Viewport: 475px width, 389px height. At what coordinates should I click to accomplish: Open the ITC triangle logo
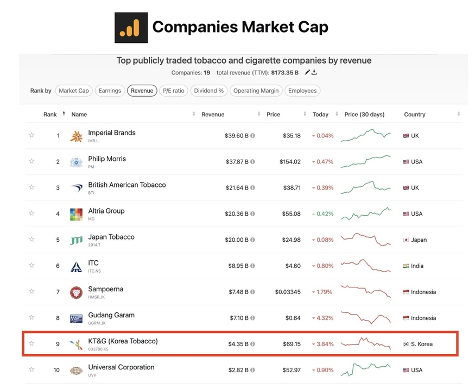click(x=77, y=267)
